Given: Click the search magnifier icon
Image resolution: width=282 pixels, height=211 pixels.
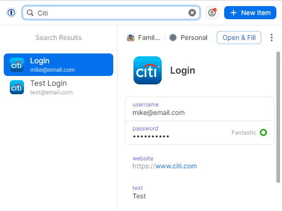Looking at the screenshot, I should tap(30, 13).
